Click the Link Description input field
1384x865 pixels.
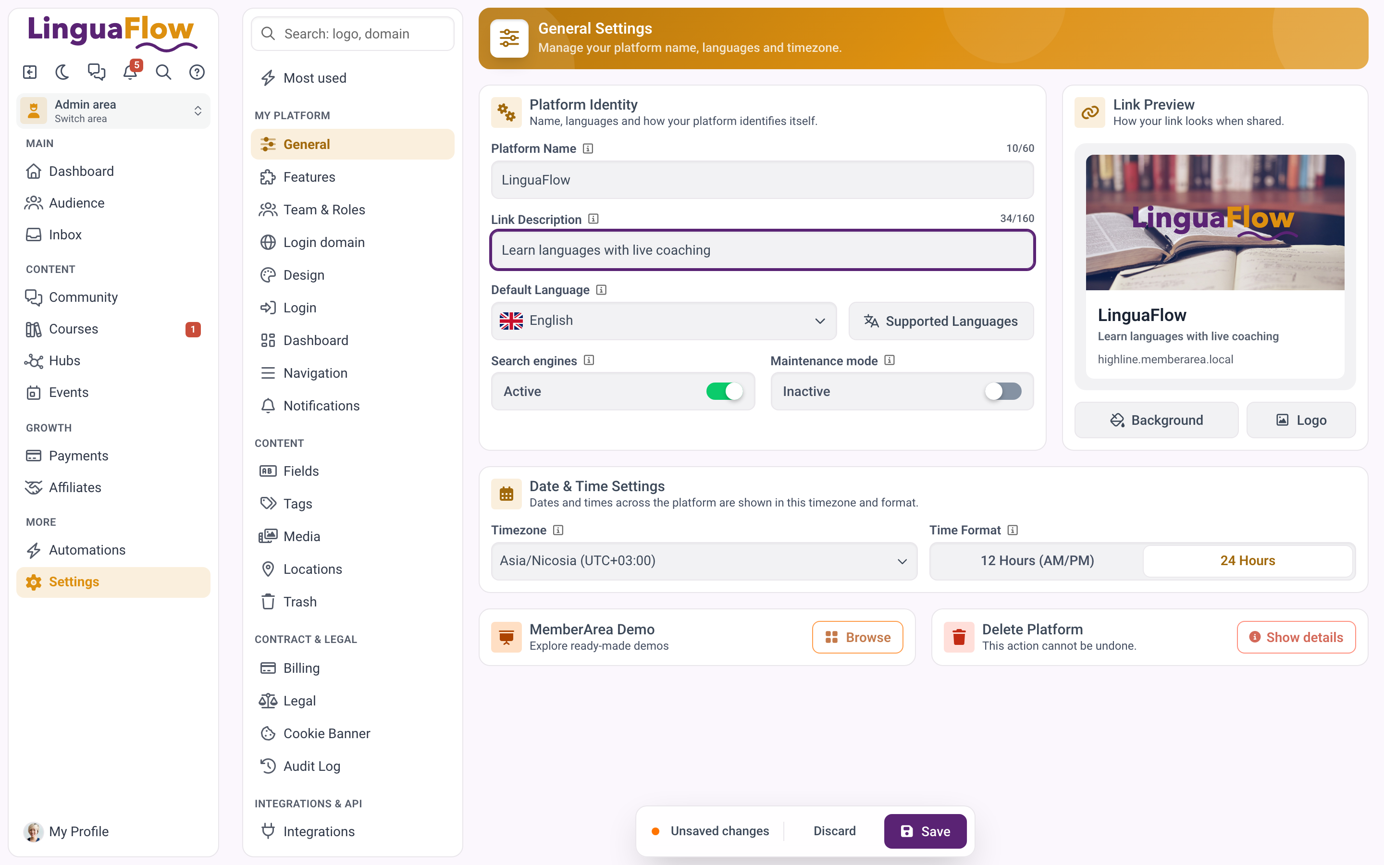click(762, 250)
